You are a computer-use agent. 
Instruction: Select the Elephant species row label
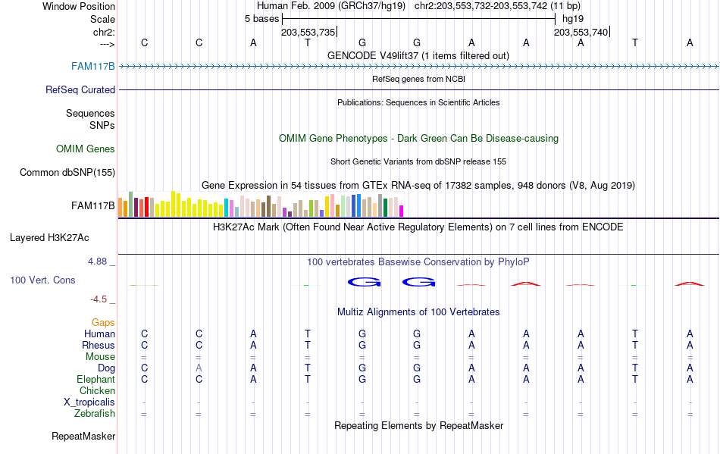(95, 380)
